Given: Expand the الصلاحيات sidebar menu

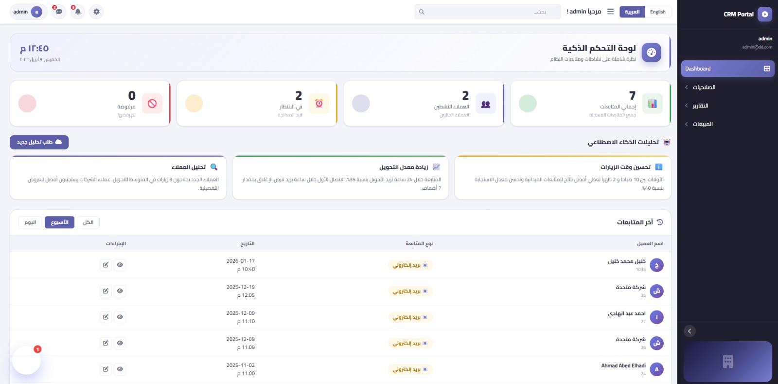Looking at the screenshot, I should [x=727, y=87].
